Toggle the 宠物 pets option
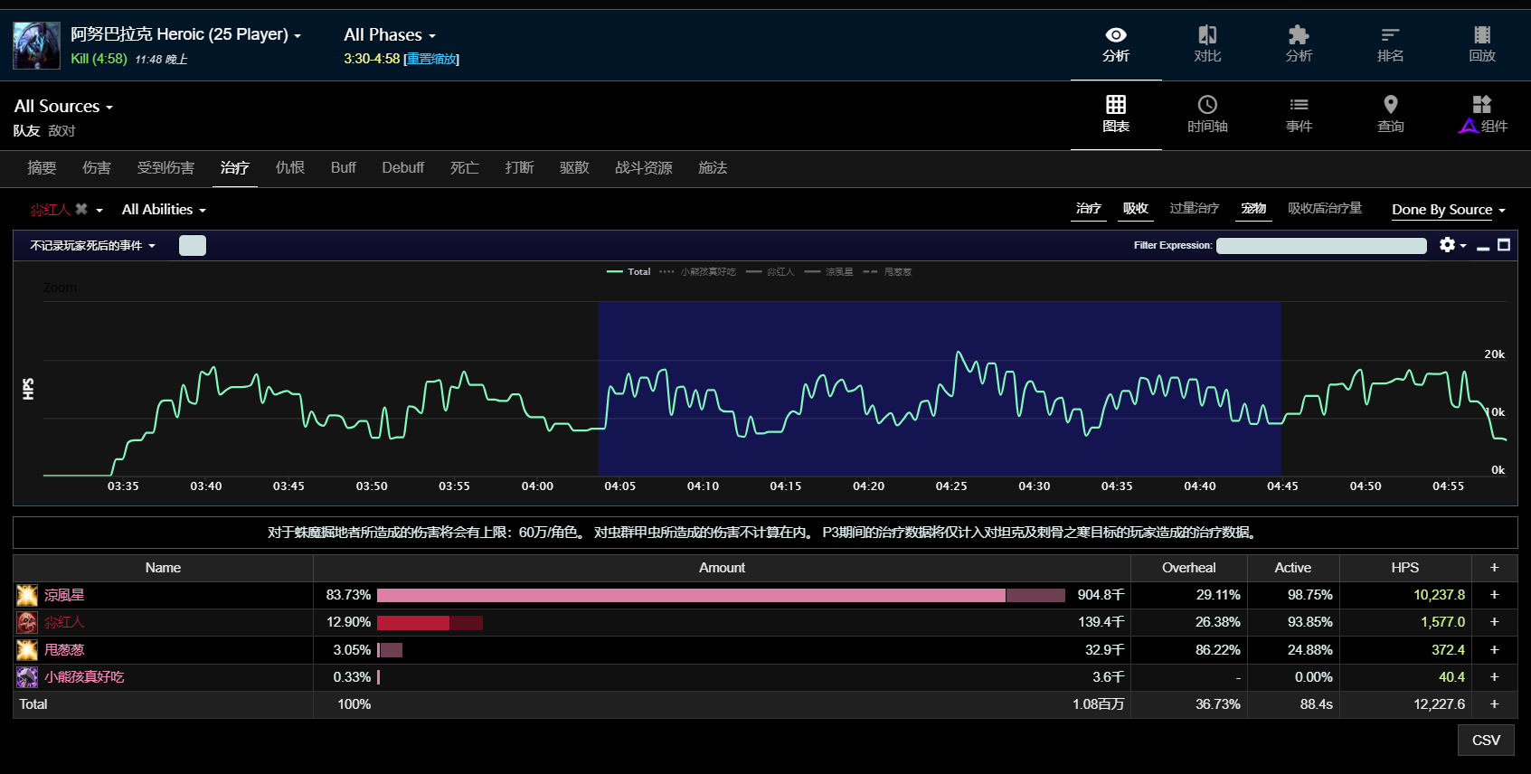The width and height of the screenshot is (1531, 774). click(1253, 209)
